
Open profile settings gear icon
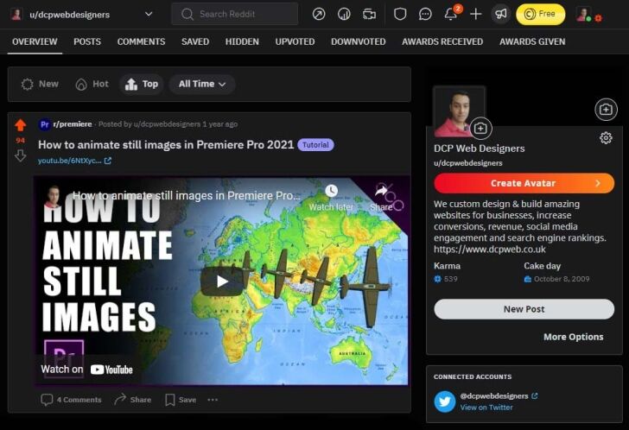[606, 138]
